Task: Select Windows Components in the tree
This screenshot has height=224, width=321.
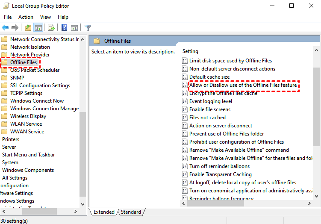Action: pyautogui.click(x=28, y=170)
